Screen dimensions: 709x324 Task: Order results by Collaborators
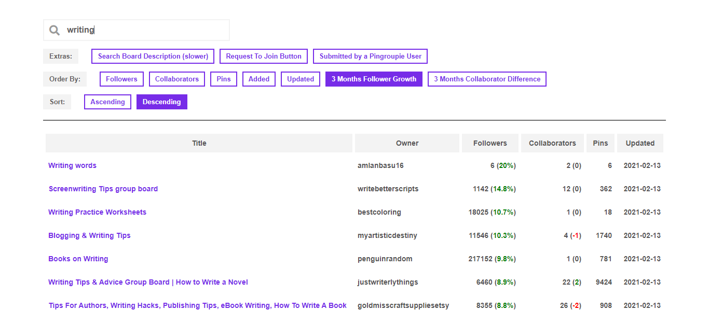click(x=177, y=79)
